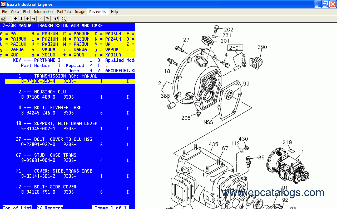Image resolution: width=337 pixels, height=209 pixels.
Task: Click callout number 430 in diagram
Action: [243, 139]
